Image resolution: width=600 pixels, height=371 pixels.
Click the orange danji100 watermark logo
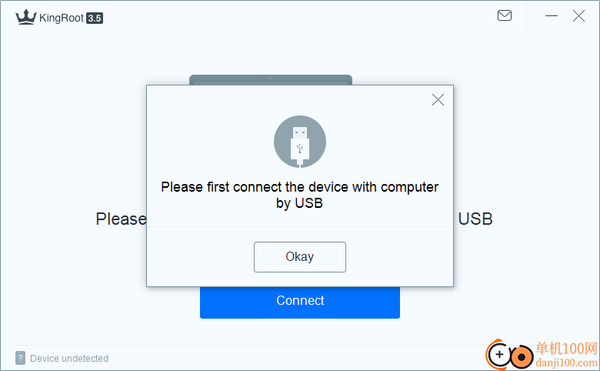tap(509, 355)
